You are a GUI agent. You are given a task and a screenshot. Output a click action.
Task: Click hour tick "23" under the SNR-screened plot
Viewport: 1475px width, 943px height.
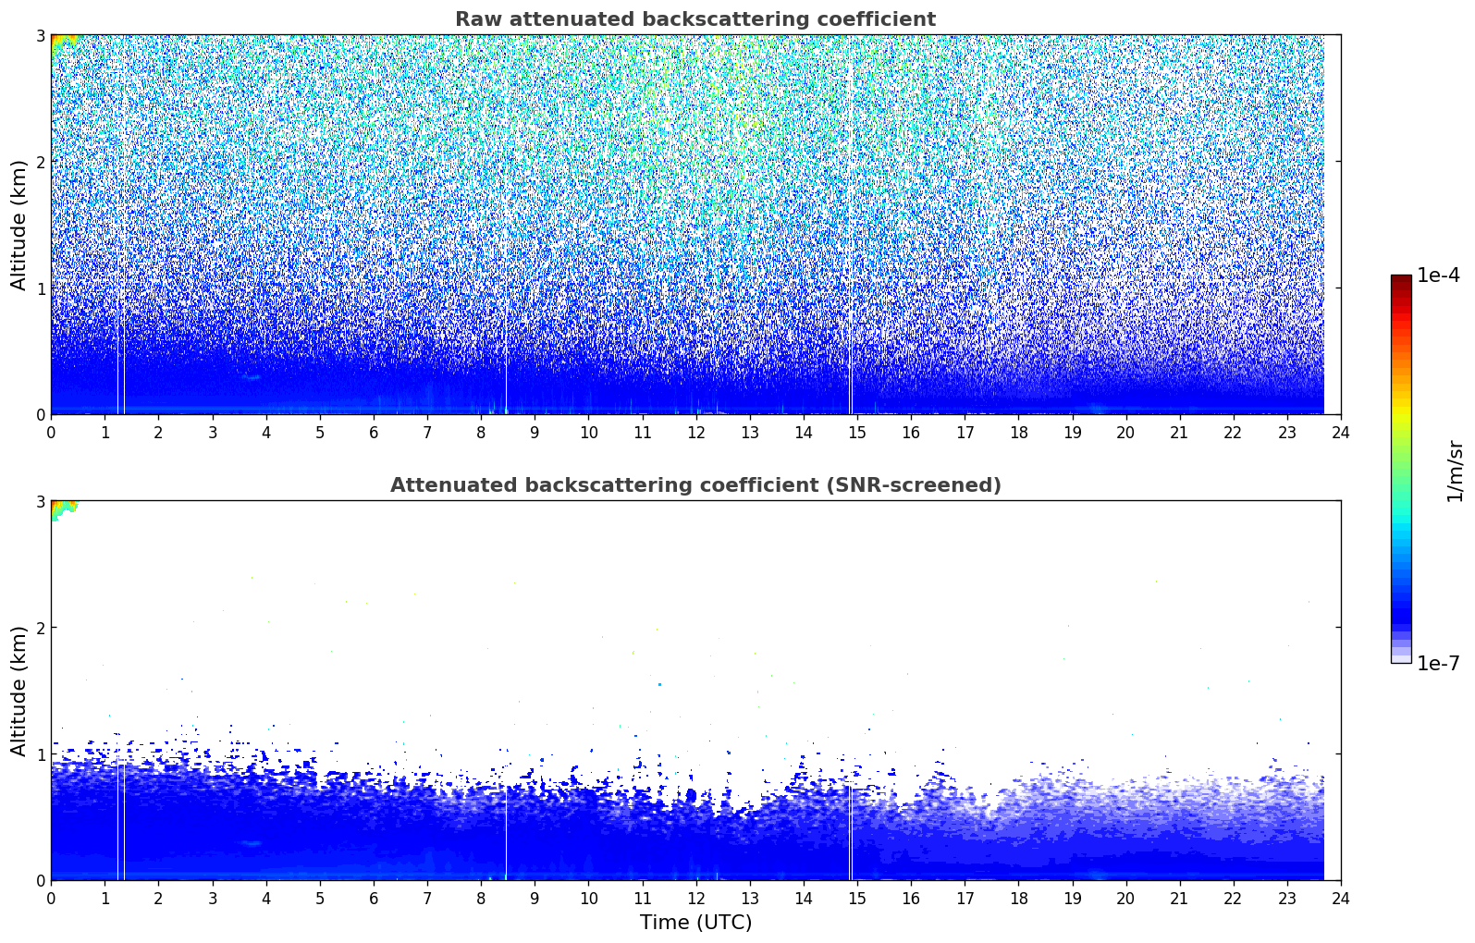[x=1287, y=898]
